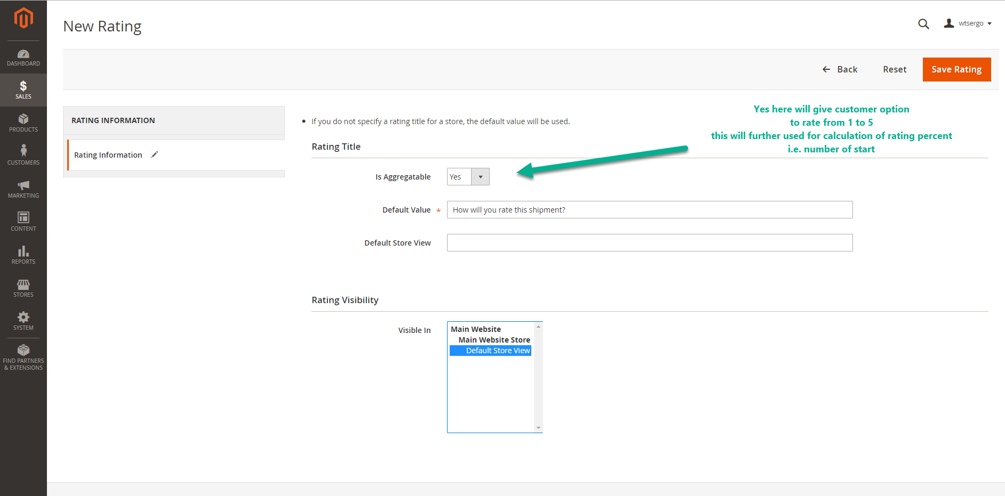Screen dimensions: 1005x496
Task: Select Main Website in Visible In list
Action: [476, 329]
